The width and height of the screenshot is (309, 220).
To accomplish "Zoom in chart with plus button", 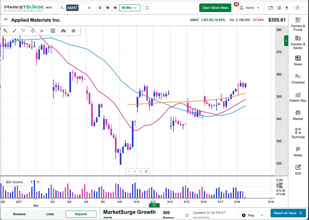I will pyautogui.click(x=135, y=171).
